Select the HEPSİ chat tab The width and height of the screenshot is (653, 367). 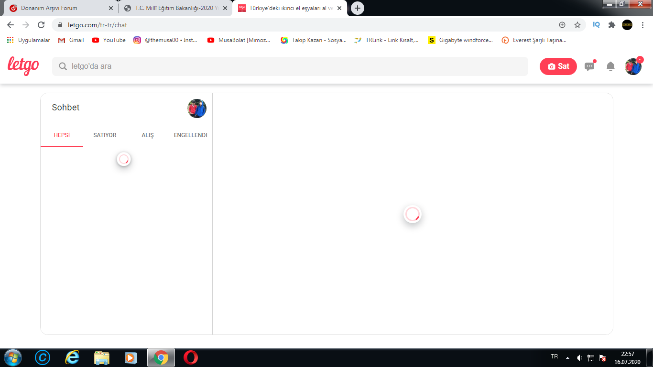click(62, 135)
